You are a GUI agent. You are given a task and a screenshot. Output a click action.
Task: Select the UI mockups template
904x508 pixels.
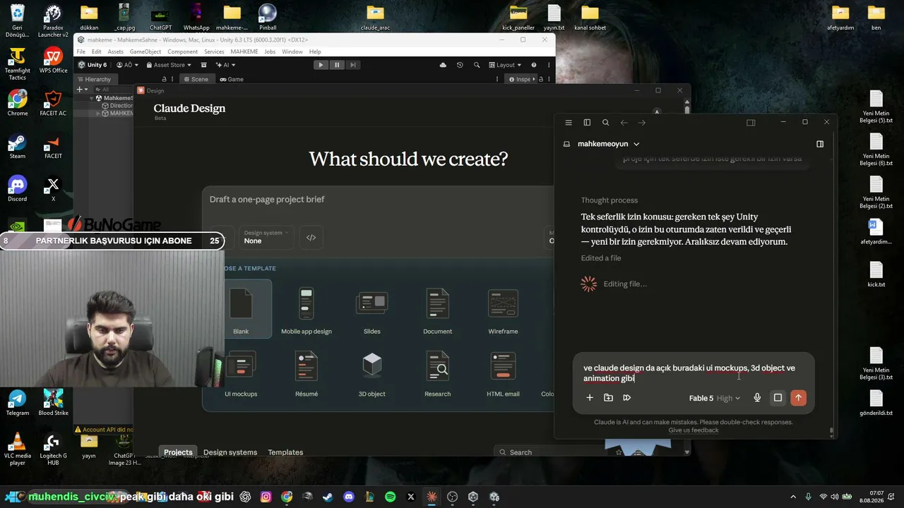[x=241, y=374]
